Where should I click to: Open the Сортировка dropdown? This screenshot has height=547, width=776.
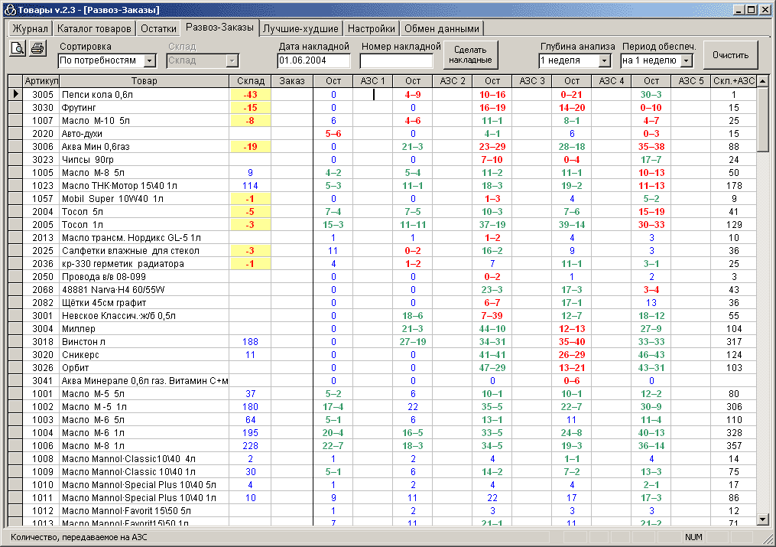tap(149, 60)
